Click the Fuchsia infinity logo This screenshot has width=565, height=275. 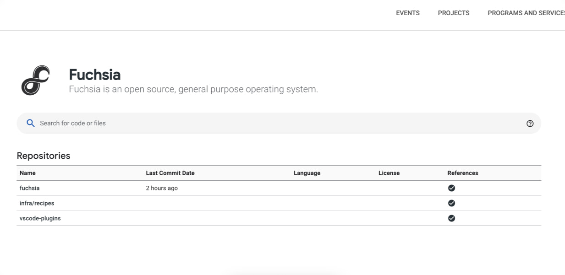35,81
